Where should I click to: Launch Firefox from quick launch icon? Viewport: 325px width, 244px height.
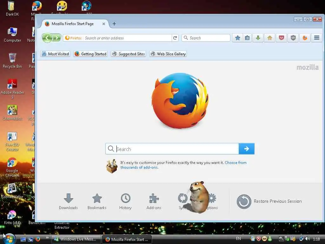tap(38, 239)
